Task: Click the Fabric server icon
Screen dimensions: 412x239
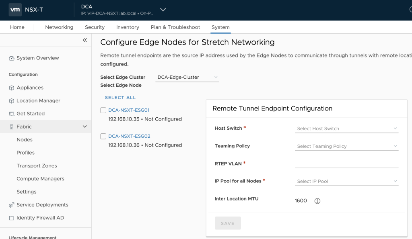Action: (12, 127)
